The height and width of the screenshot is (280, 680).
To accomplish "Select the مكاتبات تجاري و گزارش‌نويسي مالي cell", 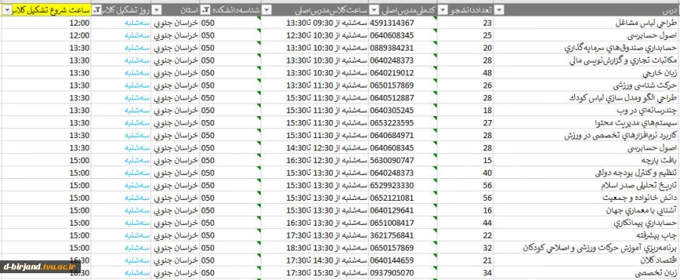I will (586, 60).
